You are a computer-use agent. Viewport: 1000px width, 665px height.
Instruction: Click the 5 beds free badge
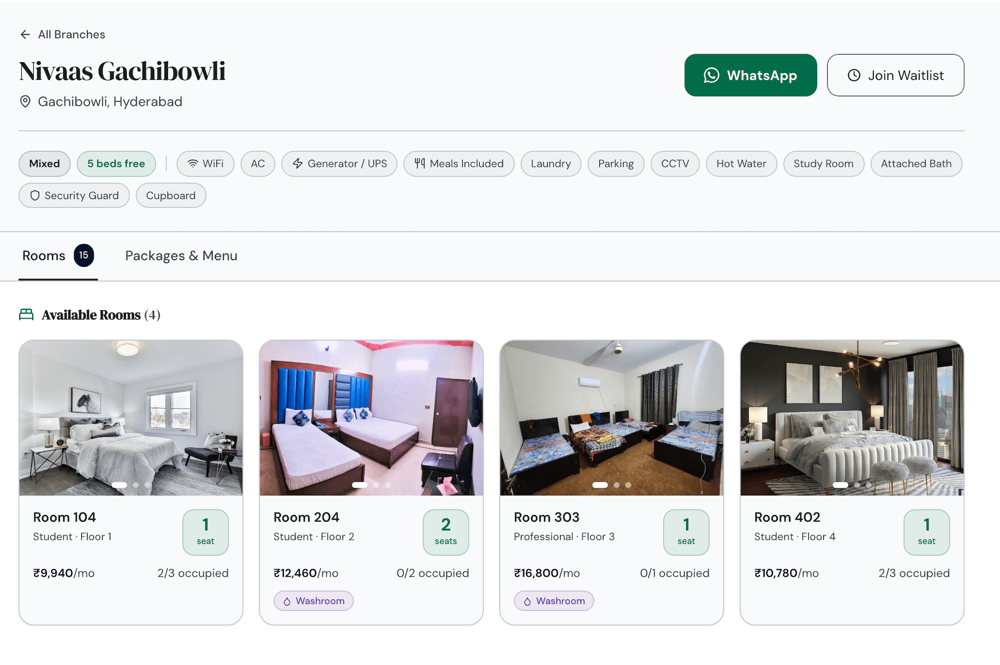116,164
